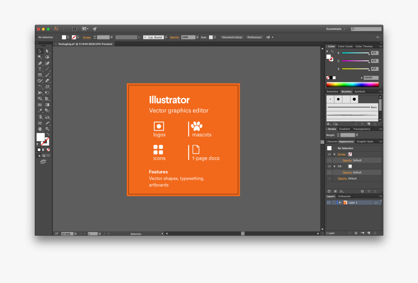The width and height of the screenshot is (418, 283).
Task: Pick a color from the spectrum bar
Action: (x=352, y=85)
